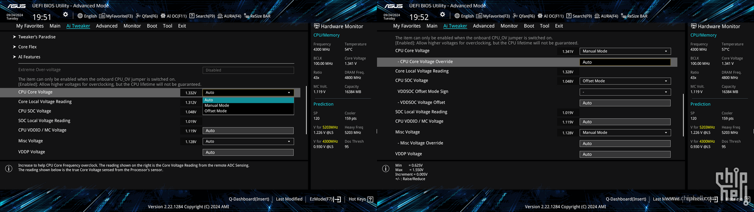Click ReSize BAR in left BIOS screen
The height and width of the screenshot is (212, 754).
pyautogui.click(x=257, y=16)
